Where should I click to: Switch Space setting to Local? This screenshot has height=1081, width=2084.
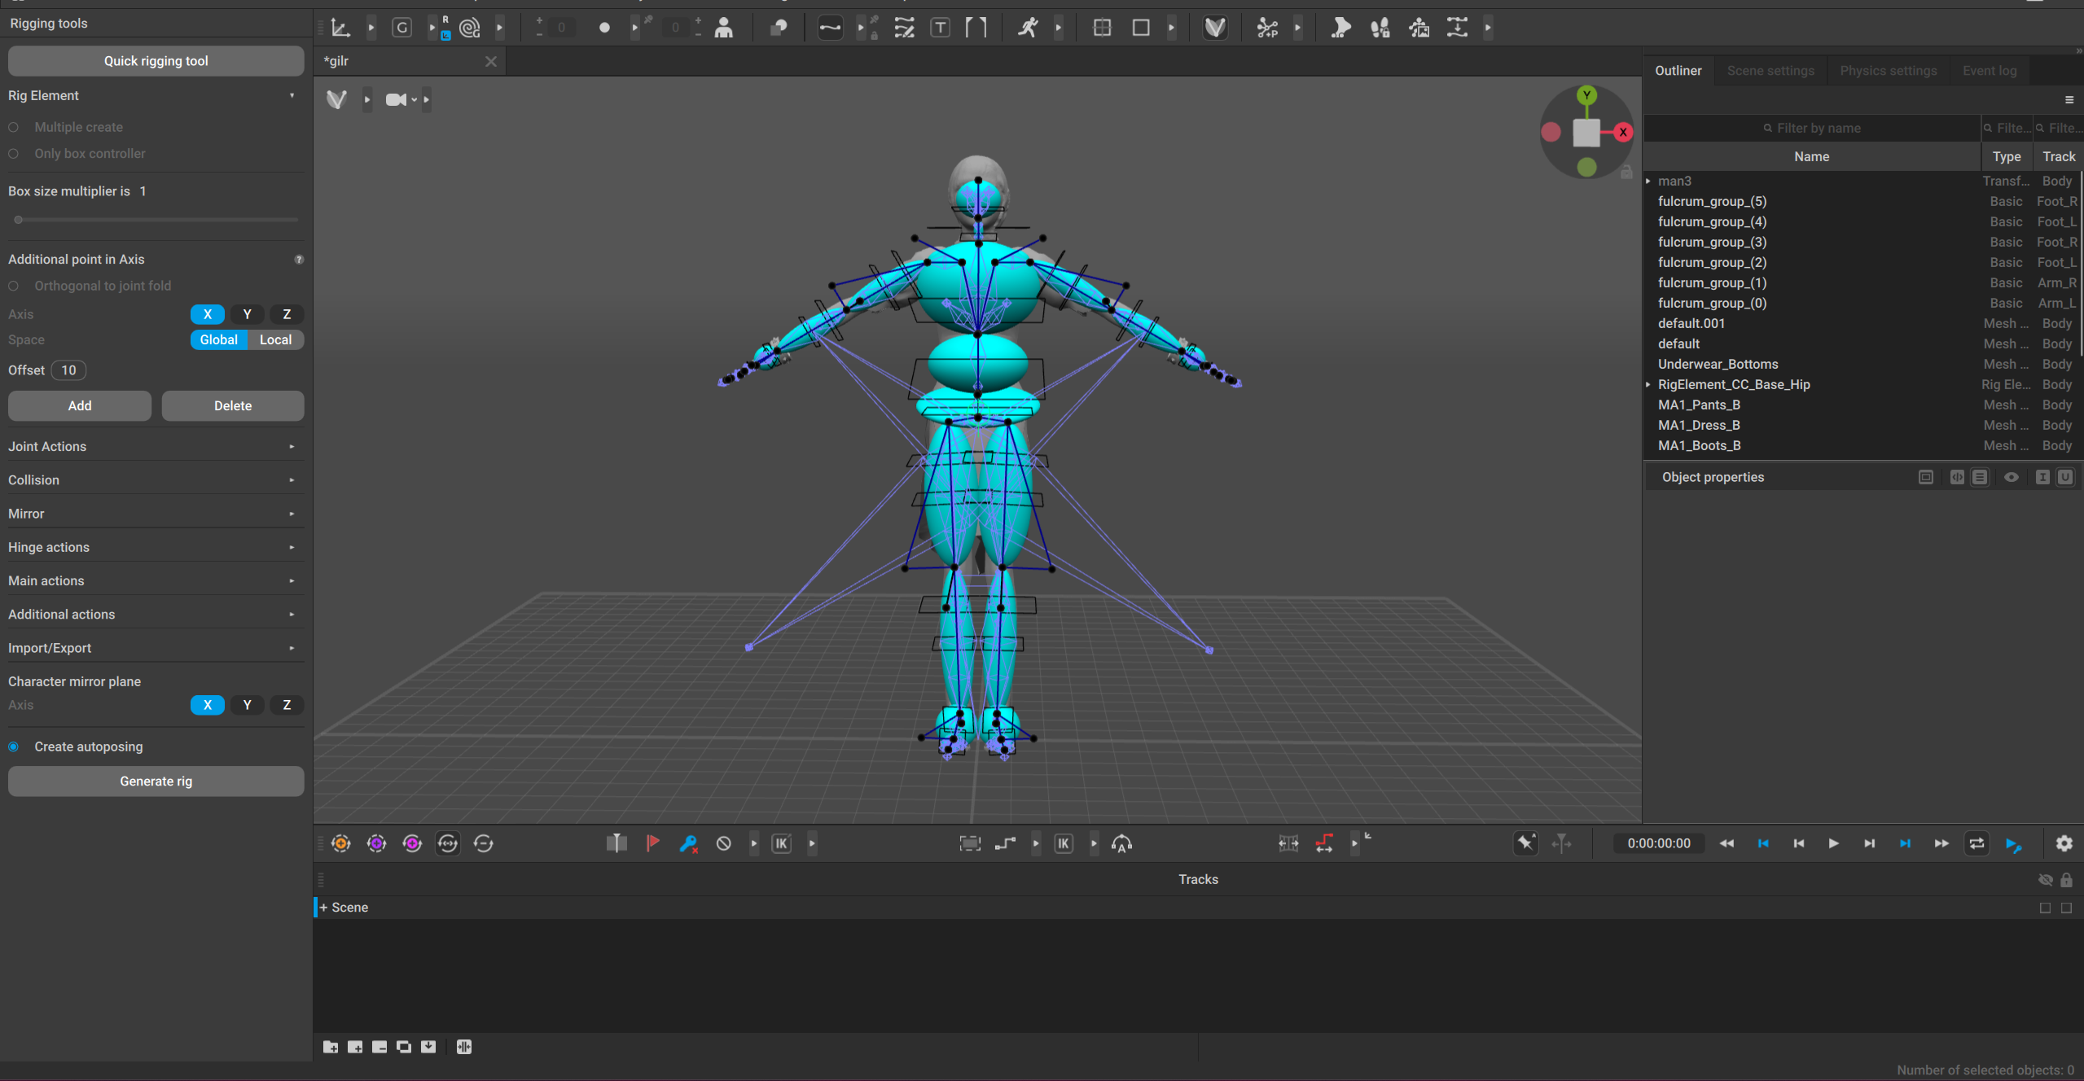pos(275,339)
